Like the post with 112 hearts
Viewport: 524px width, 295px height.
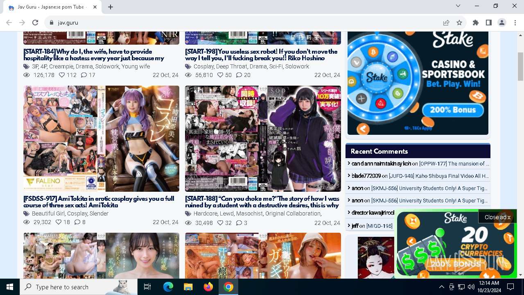coord(62,75)
